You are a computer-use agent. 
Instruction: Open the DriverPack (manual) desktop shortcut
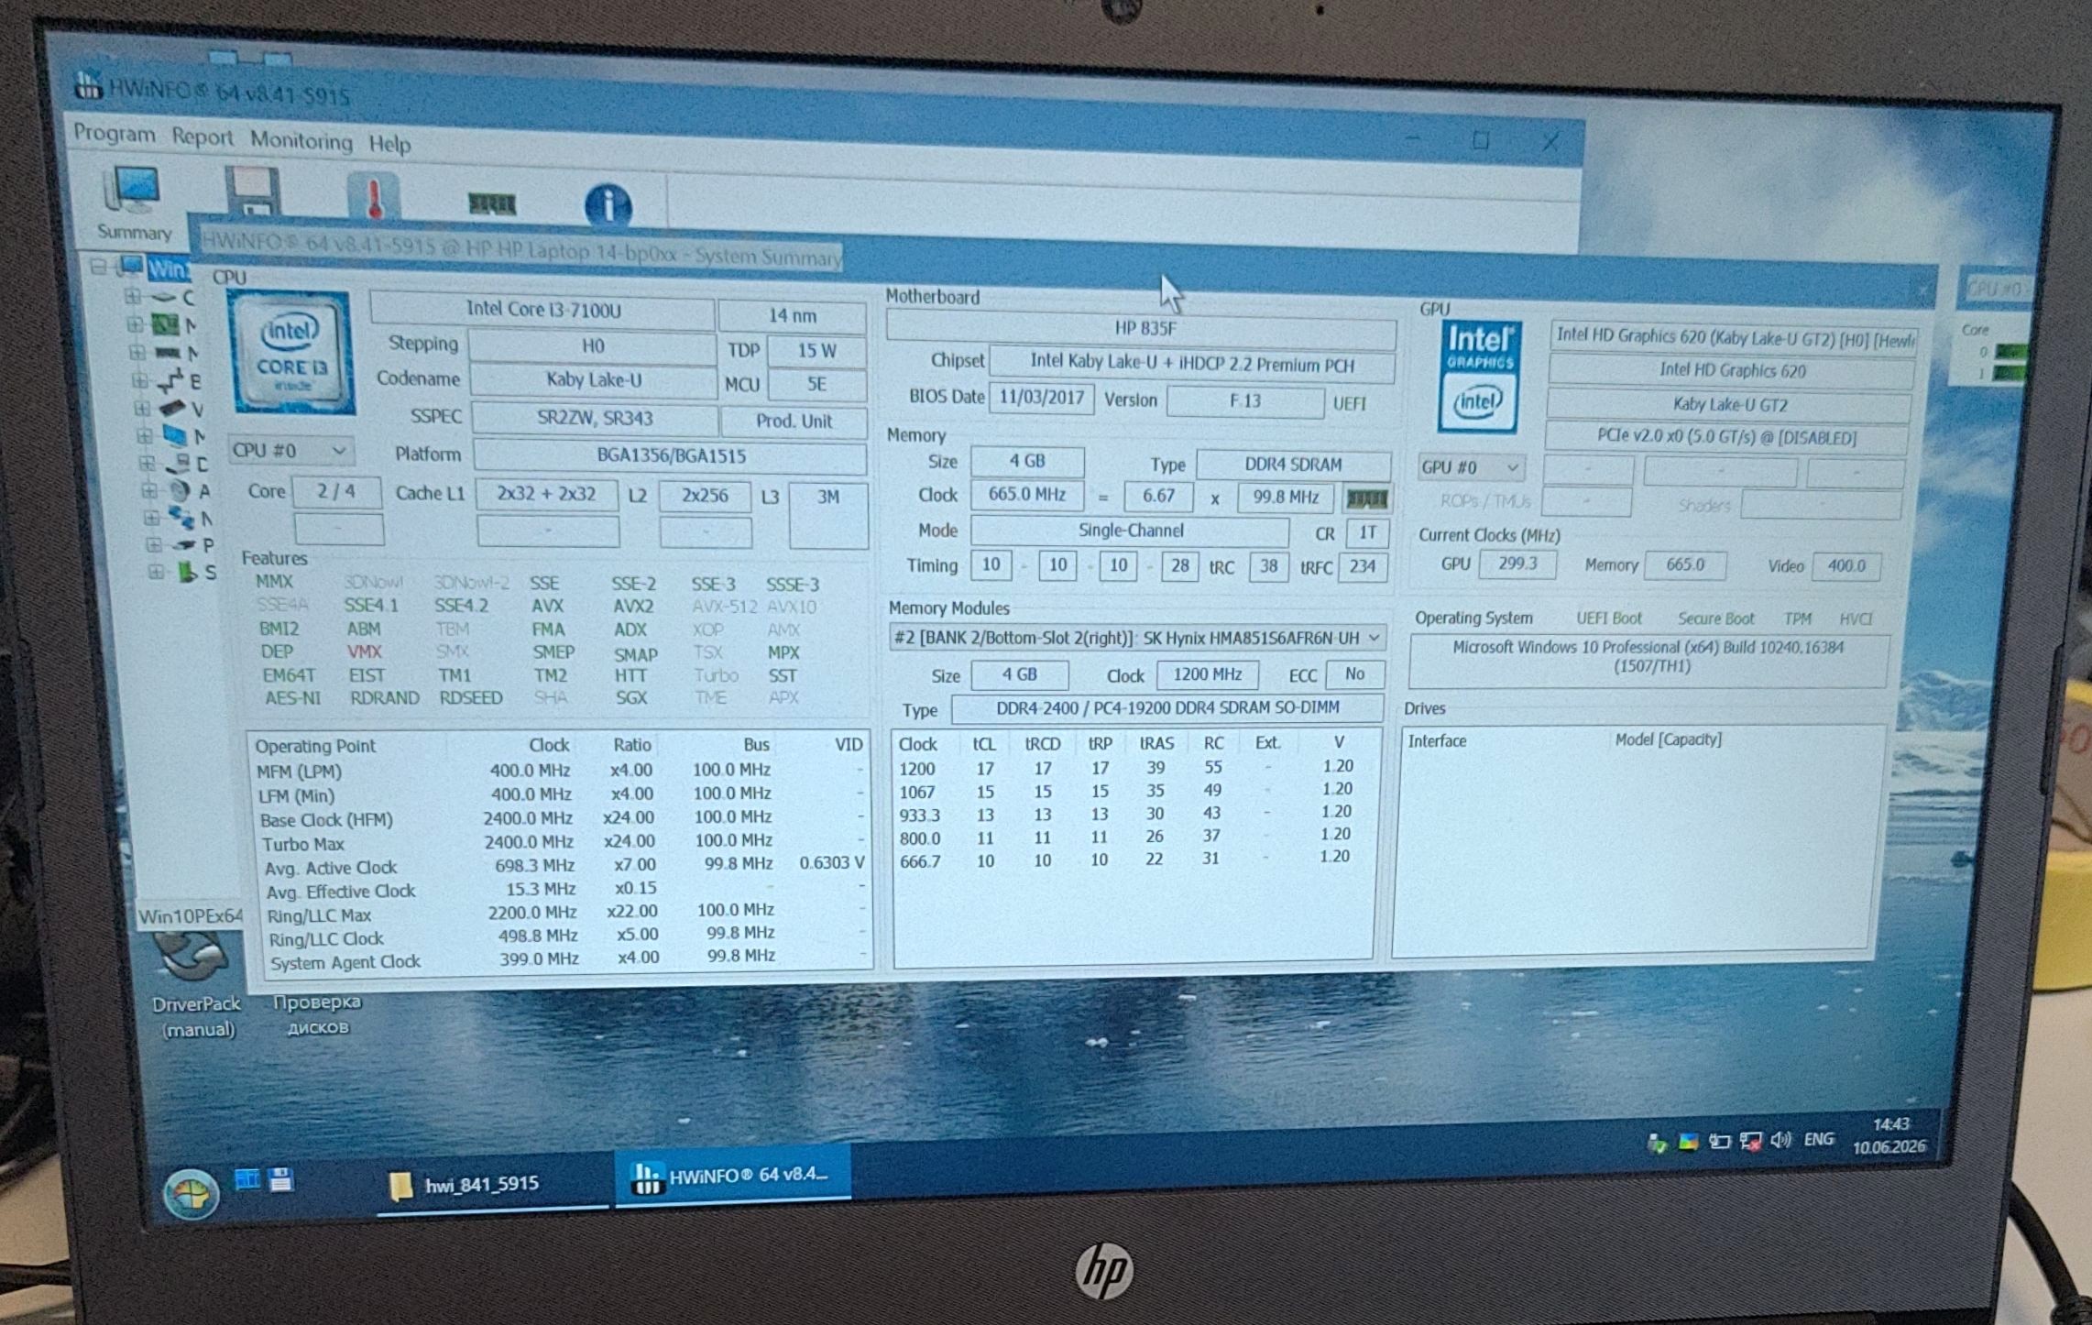pyautogui.click(x=195, y=986)
